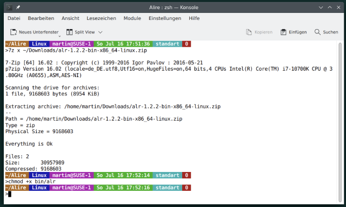Click the 'Compressed: 9168603' line
Image resolution: width=346 pixels, height=207 pixels.
coord(34,169)
